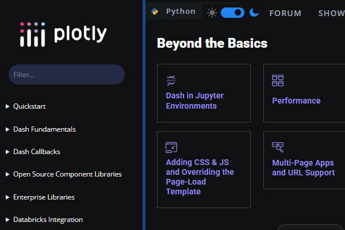Open the SHOW menu item
The width and height of the screenshot is (345, 230).
[331, 13]
